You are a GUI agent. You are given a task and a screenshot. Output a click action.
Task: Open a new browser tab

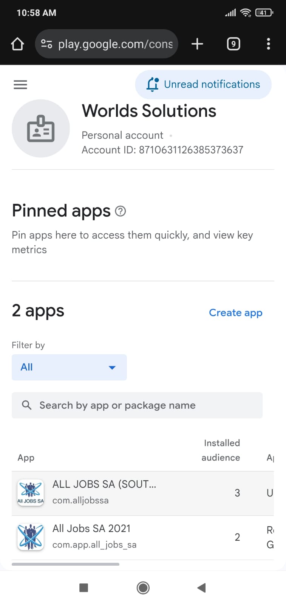197,44
